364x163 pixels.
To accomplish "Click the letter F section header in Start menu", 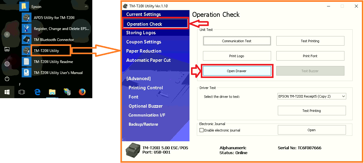I will pyautogui.click(x=20, y=85).
